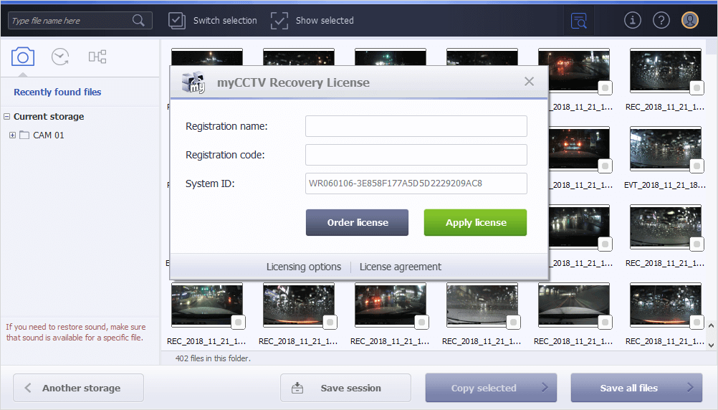Click the Save all files button
The image size is (718, 410).
636,388
